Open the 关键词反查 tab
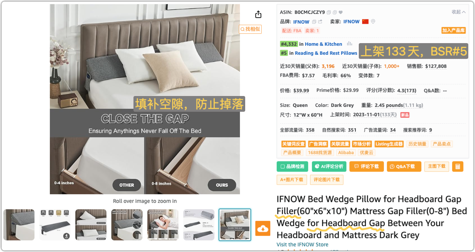475x252 pixels. 294,144
